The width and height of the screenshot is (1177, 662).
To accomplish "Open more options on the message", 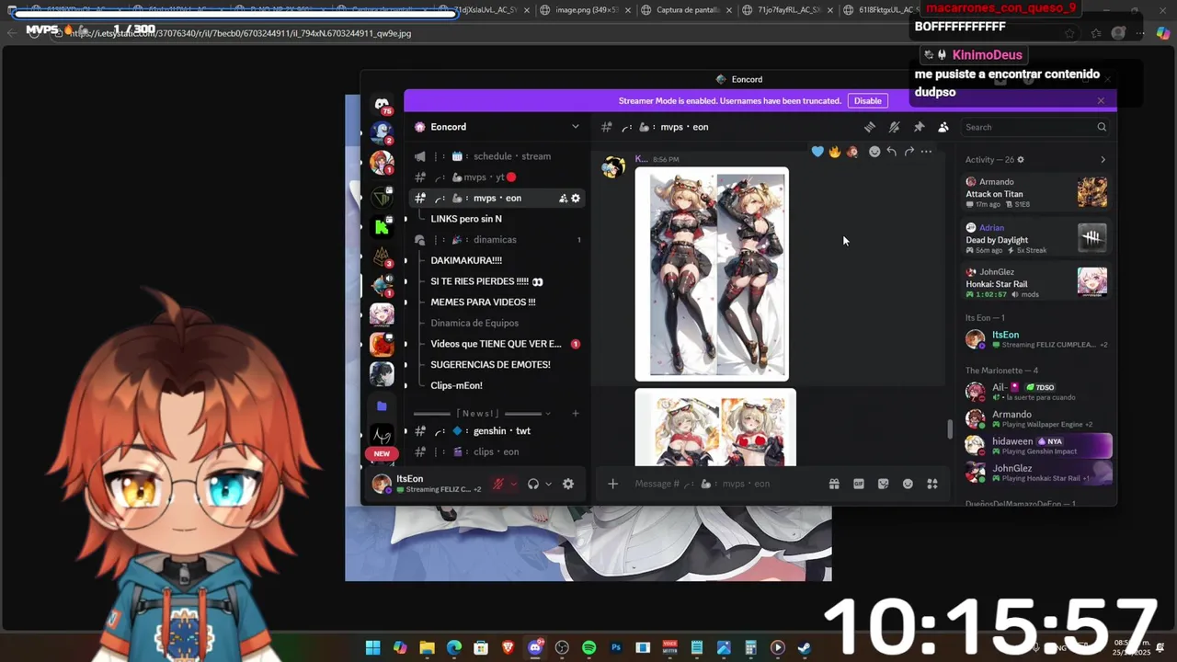I will 926,152.
